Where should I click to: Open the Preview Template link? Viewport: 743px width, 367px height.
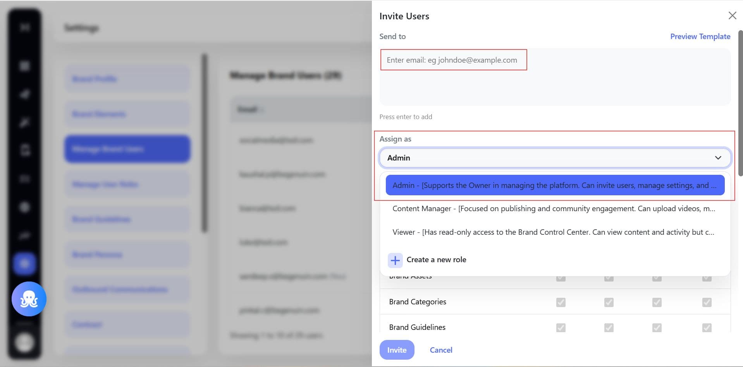700,36
